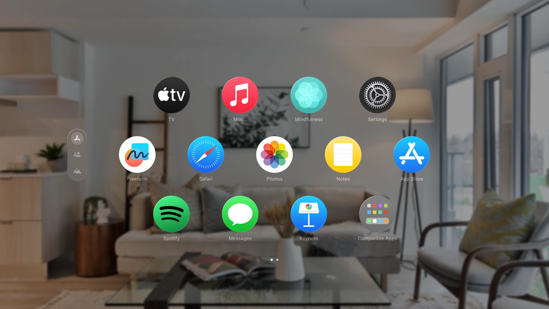Launch Keynote app
The height and width of the screenshot is (309, 549).
click(309, 214)
